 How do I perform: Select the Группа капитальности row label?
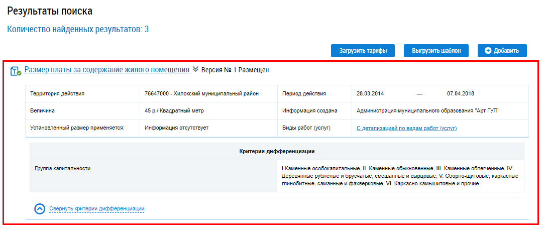pos(63,168)
